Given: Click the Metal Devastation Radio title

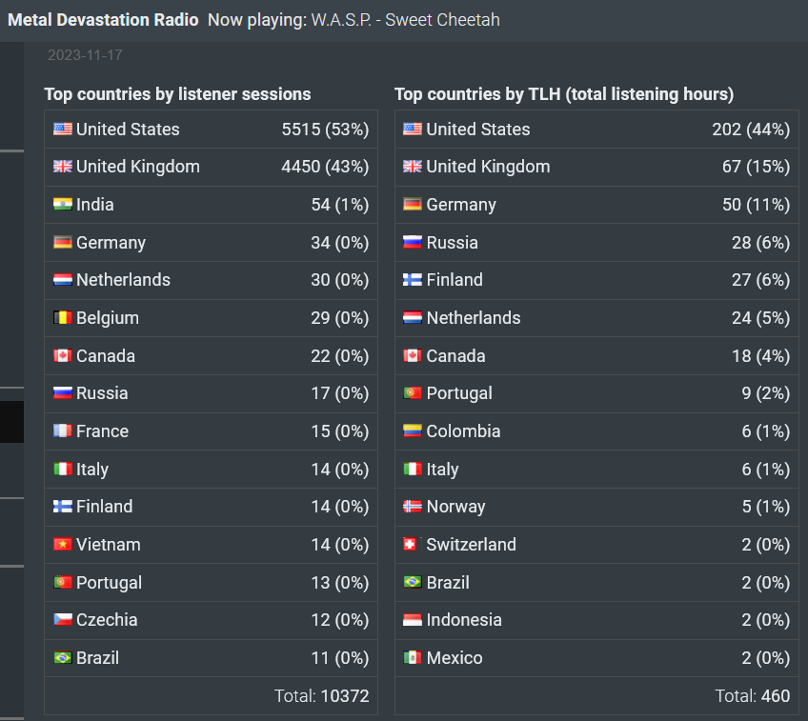Looking at the screenshot, I should (103, 20).
